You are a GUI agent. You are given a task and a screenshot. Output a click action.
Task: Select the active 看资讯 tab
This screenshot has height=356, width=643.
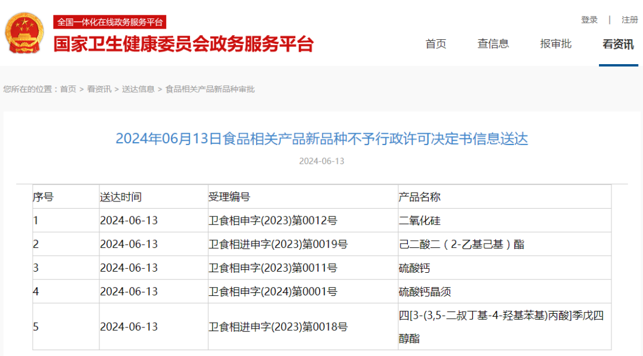617,43
